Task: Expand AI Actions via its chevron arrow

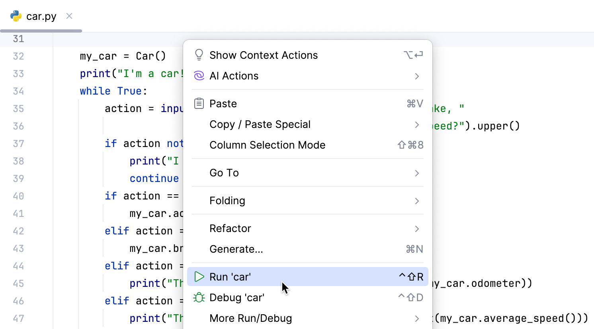Action: click(417, 75)
